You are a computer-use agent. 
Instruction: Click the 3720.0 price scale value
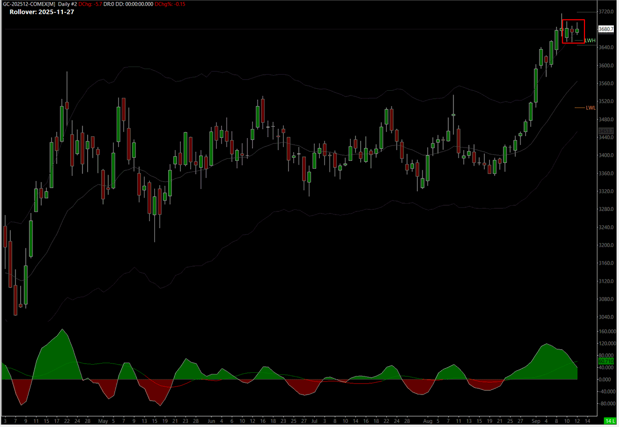[606, 11]
